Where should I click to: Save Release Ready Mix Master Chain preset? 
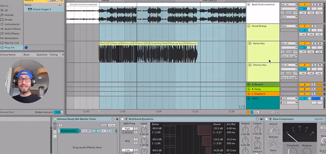[117, 119]
